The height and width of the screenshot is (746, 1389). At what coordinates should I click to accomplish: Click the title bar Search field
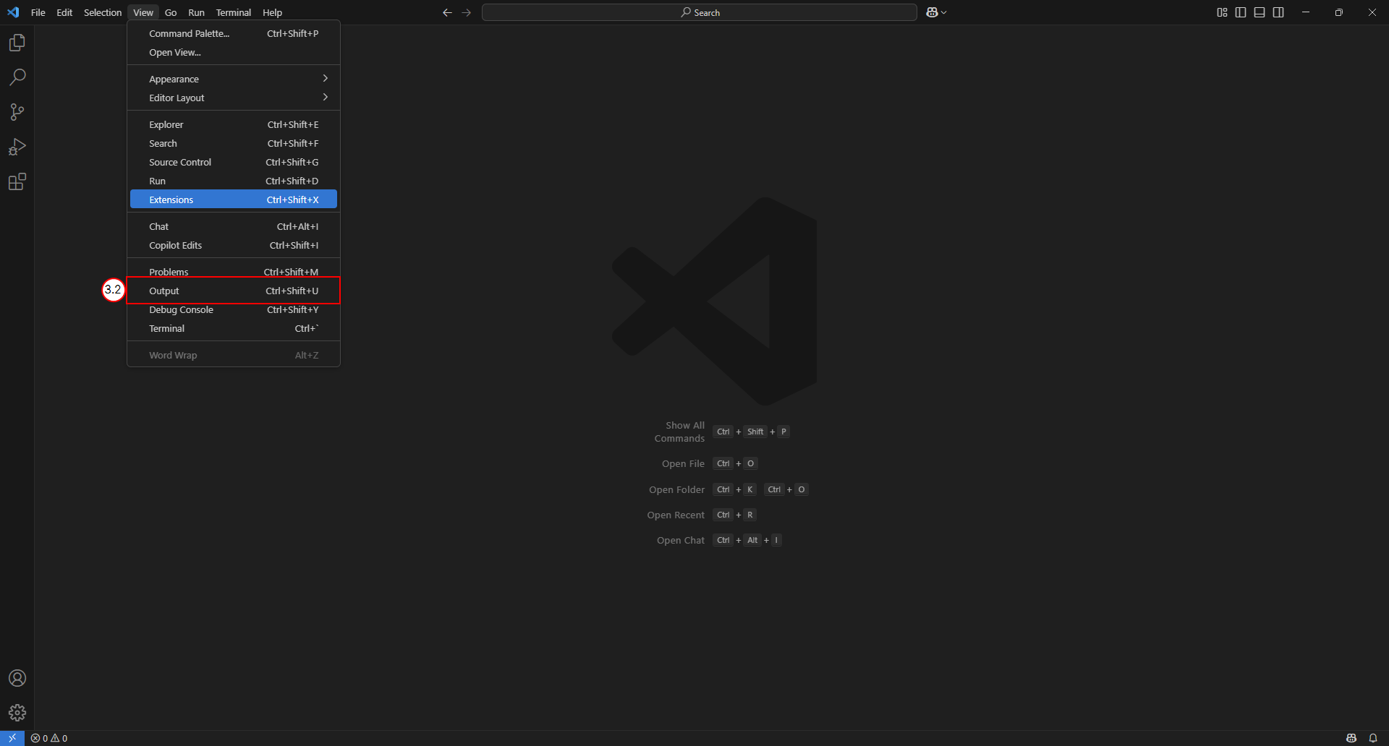(700, 12)
